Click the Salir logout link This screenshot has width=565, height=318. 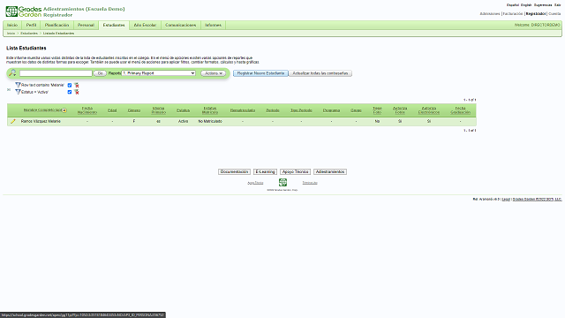click(x=557, y=5)
